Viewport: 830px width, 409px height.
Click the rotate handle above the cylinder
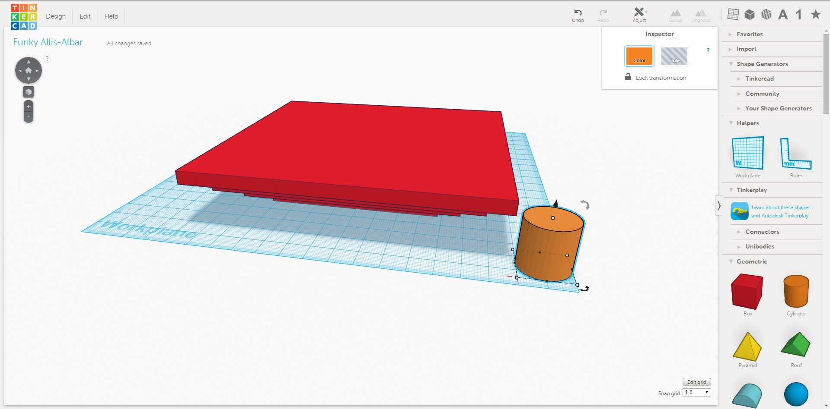pyautogui.click(x=585, y=205)
